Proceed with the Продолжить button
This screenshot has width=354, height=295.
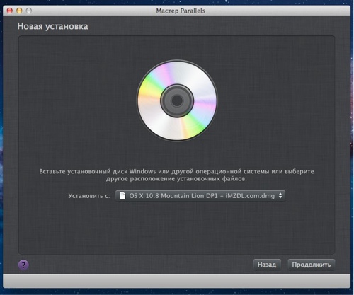pyautogui.click(x=312, y=265)
